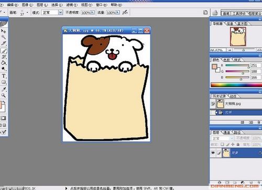Select the Brush tool in toolbox
The height and width of the screenshot is (190, 262).
tap(4, 51)
